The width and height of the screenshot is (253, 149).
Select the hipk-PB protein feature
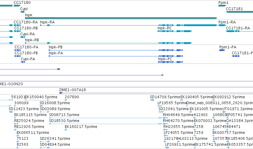tap(116, 50)
